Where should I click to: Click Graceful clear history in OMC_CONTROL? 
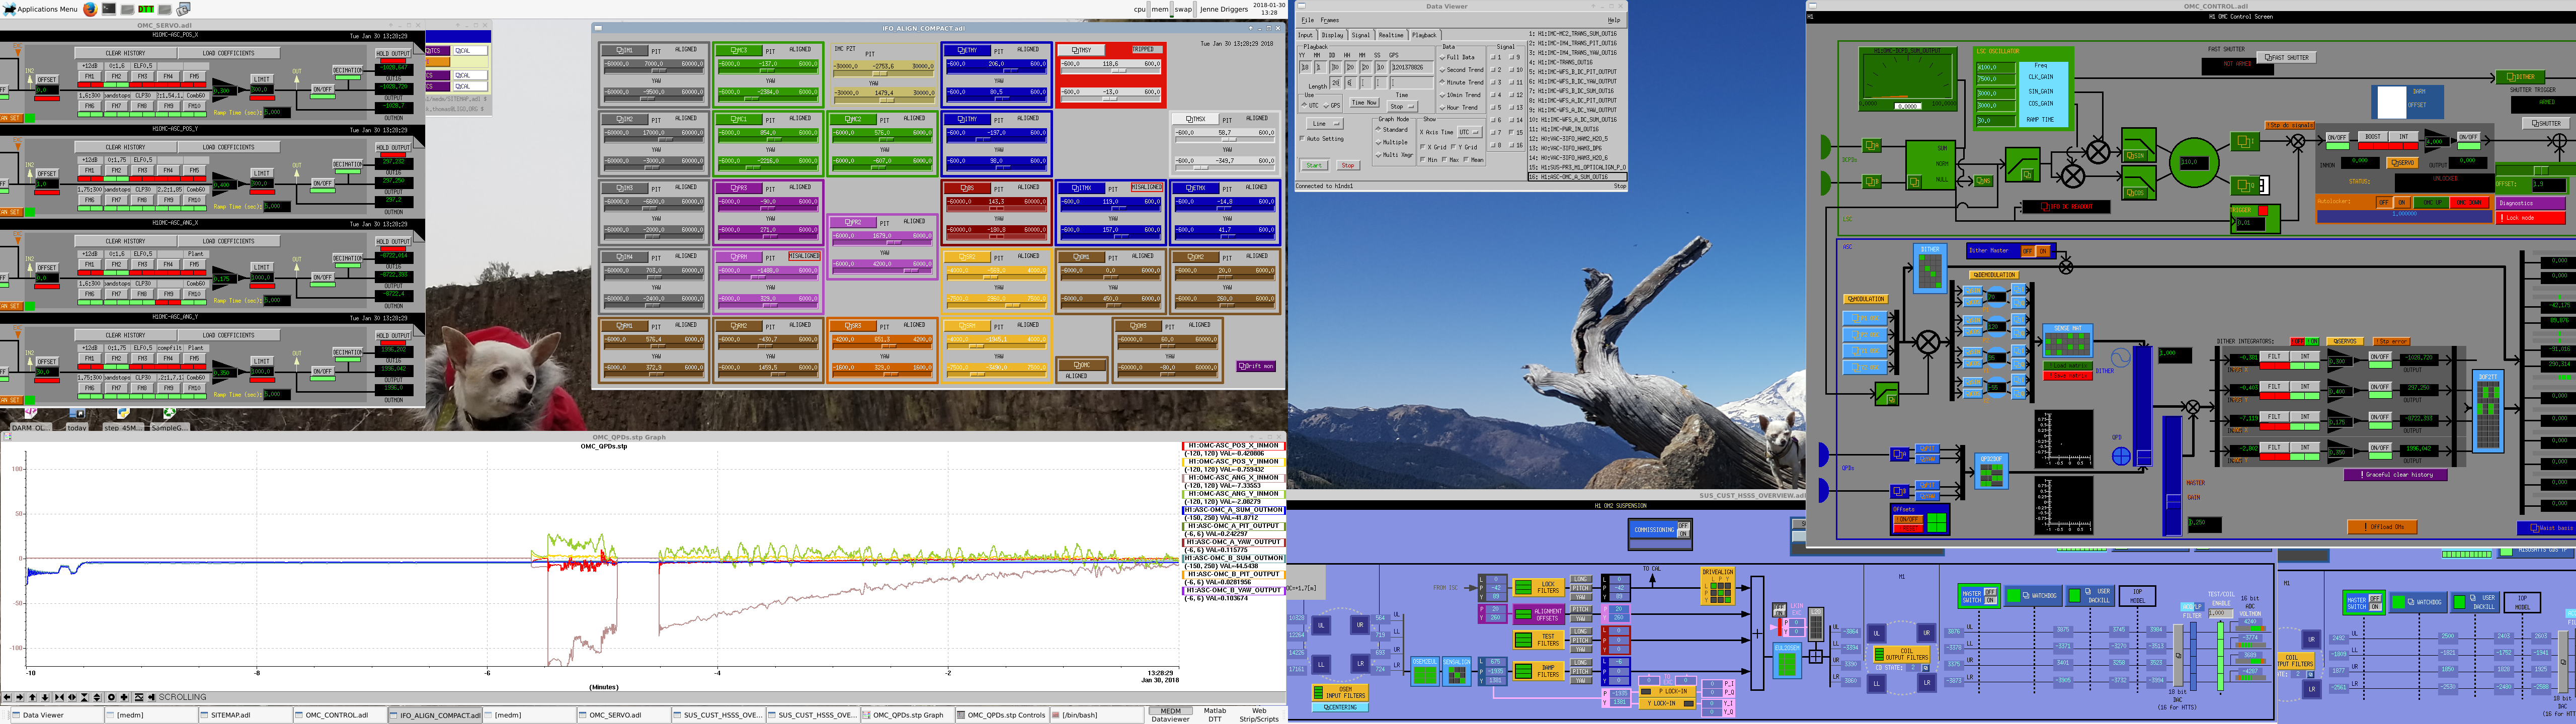pos(2396,475)
